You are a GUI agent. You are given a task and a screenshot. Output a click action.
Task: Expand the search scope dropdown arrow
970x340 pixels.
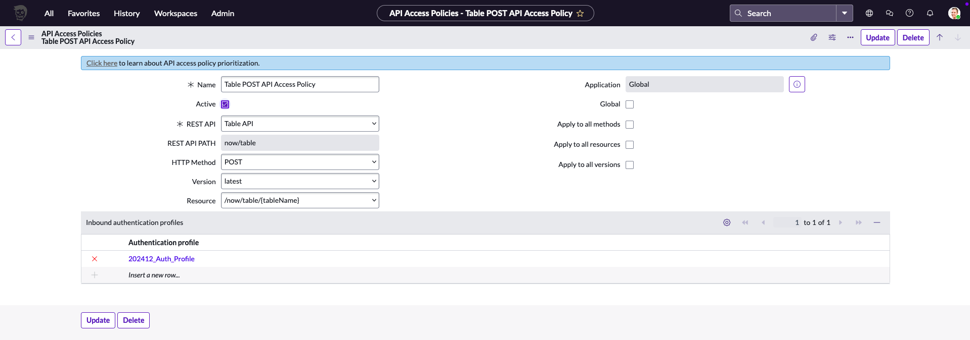[845, 13]
